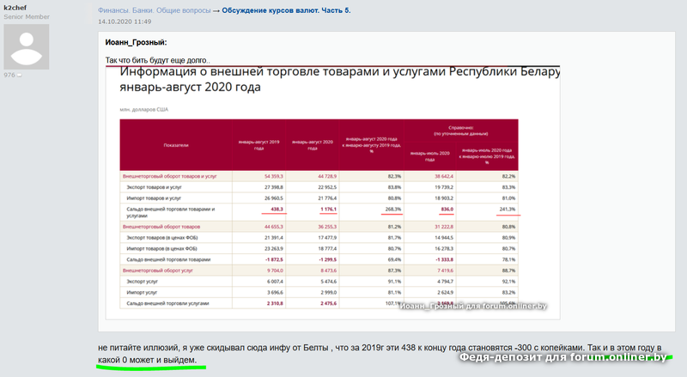
Task: Click table row 'Экспорт товаров и услуг'
Action: pyautogui.click(x=319, y=187)
